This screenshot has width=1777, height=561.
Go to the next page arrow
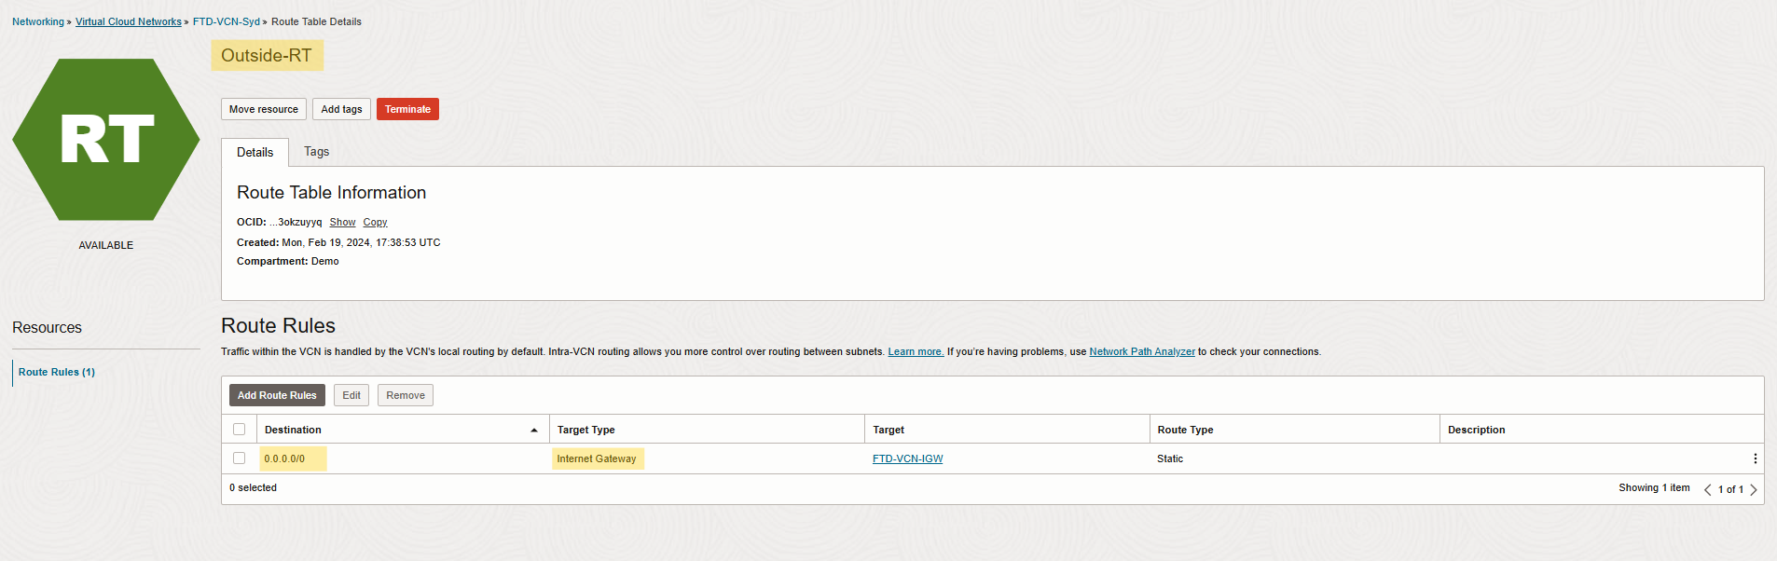click(x=1754, y=489)
